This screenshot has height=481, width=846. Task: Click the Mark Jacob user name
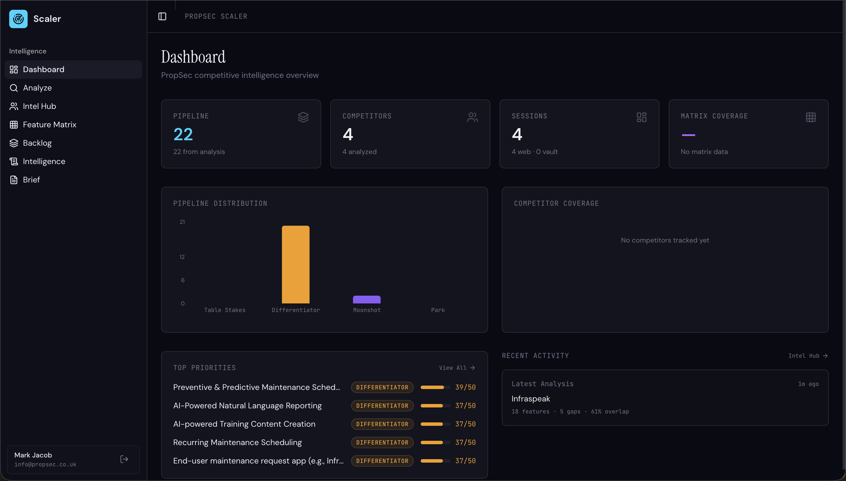[x=33, y=455]
